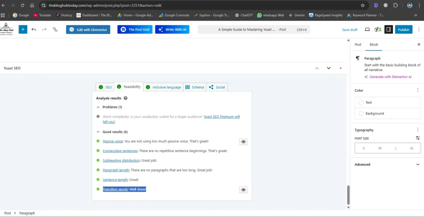Switch sidebar to Block tab
The height and width of the screenshot is (217, 424).
point(374,45)
